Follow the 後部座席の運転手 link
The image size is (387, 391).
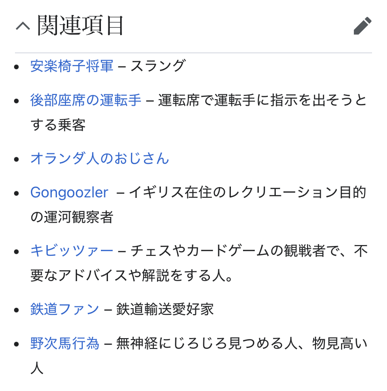86,100
